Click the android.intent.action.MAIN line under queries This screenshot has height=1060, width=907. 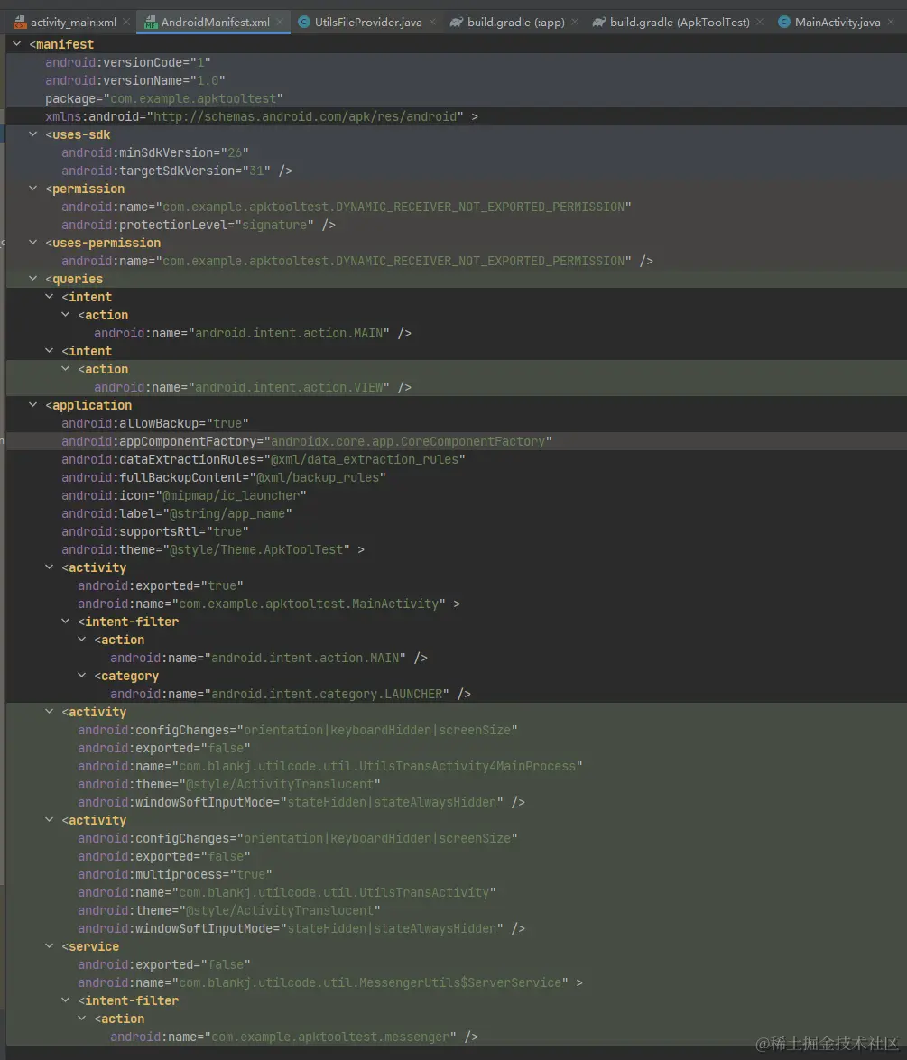coord(253,333)
